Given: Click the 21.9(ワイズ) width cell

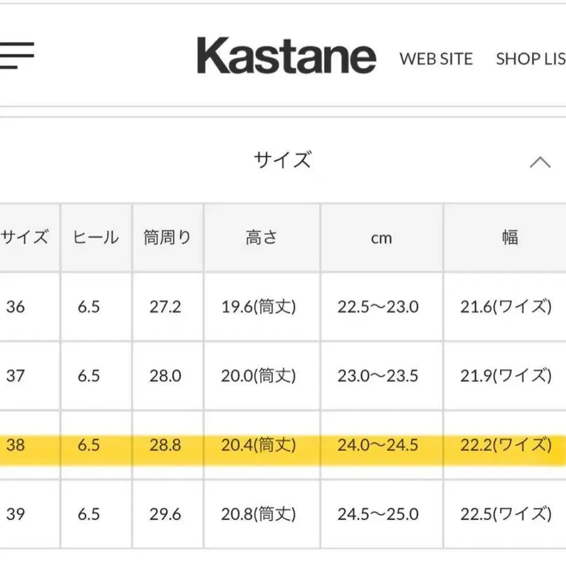Looking at the screenshot, I should coord(506,376).
